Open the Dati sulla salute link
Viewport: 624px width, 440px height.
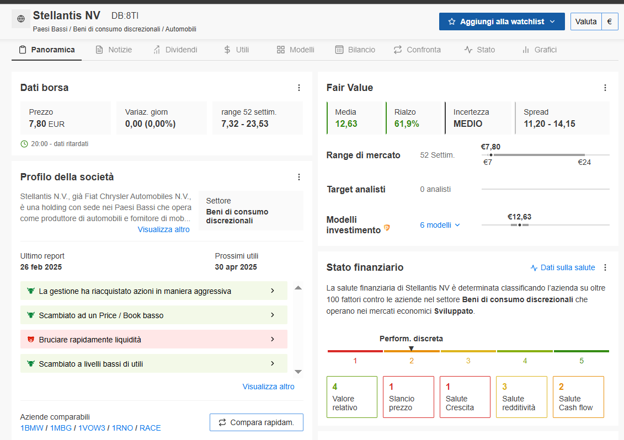563,268
